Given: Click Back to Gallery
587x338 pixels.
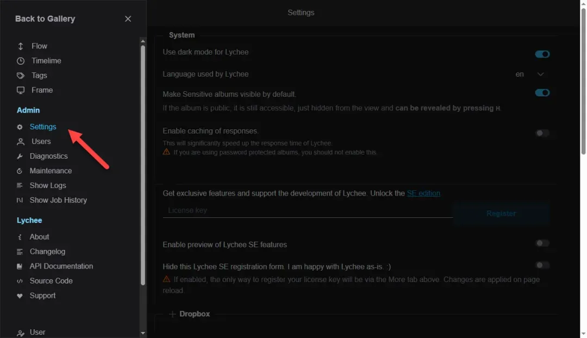Looking at the screenshot, I should coord(45,18).
